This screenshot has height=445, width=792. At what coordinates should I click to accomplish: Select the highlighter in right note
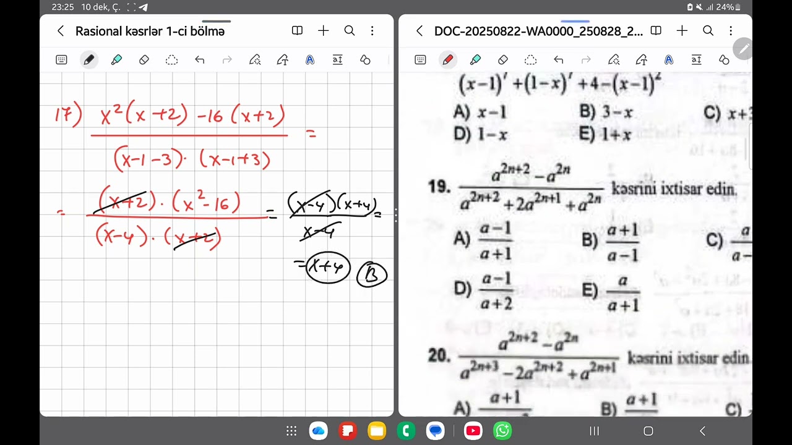[x=475, y=60]
